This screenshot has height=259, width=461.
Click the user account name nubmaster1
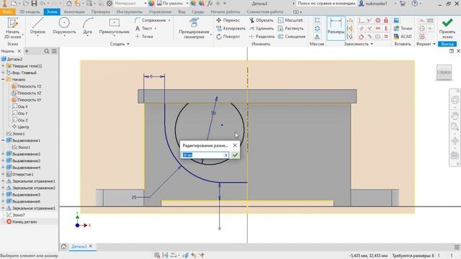tap(376, 4)
